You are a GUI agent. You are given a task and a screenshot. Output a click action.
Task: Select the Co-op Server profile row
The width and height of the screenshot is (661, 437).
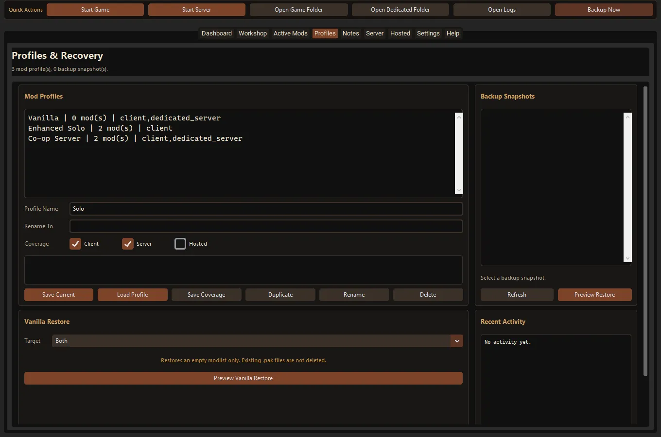[241, 138]
